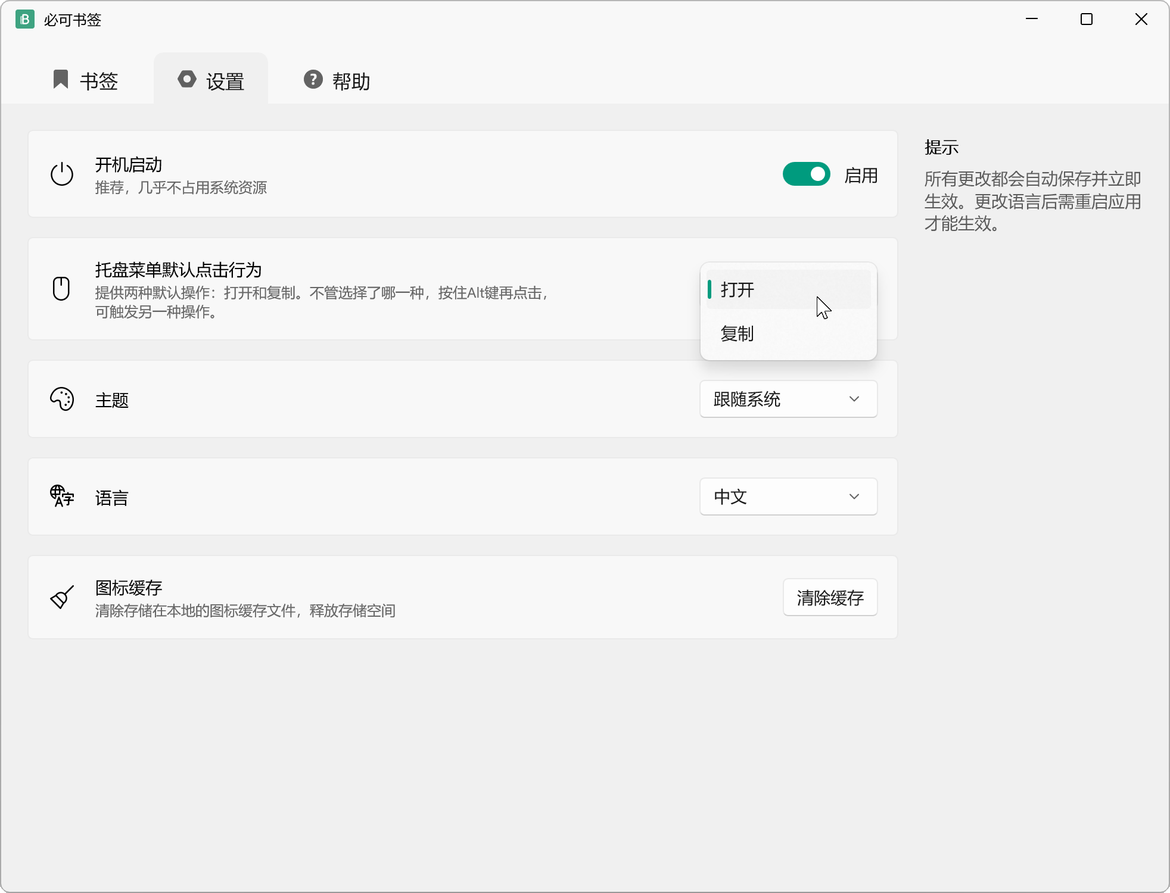Click the 主题 label text
This screenshot has height=893, width=1170.
tap(112, 400)
